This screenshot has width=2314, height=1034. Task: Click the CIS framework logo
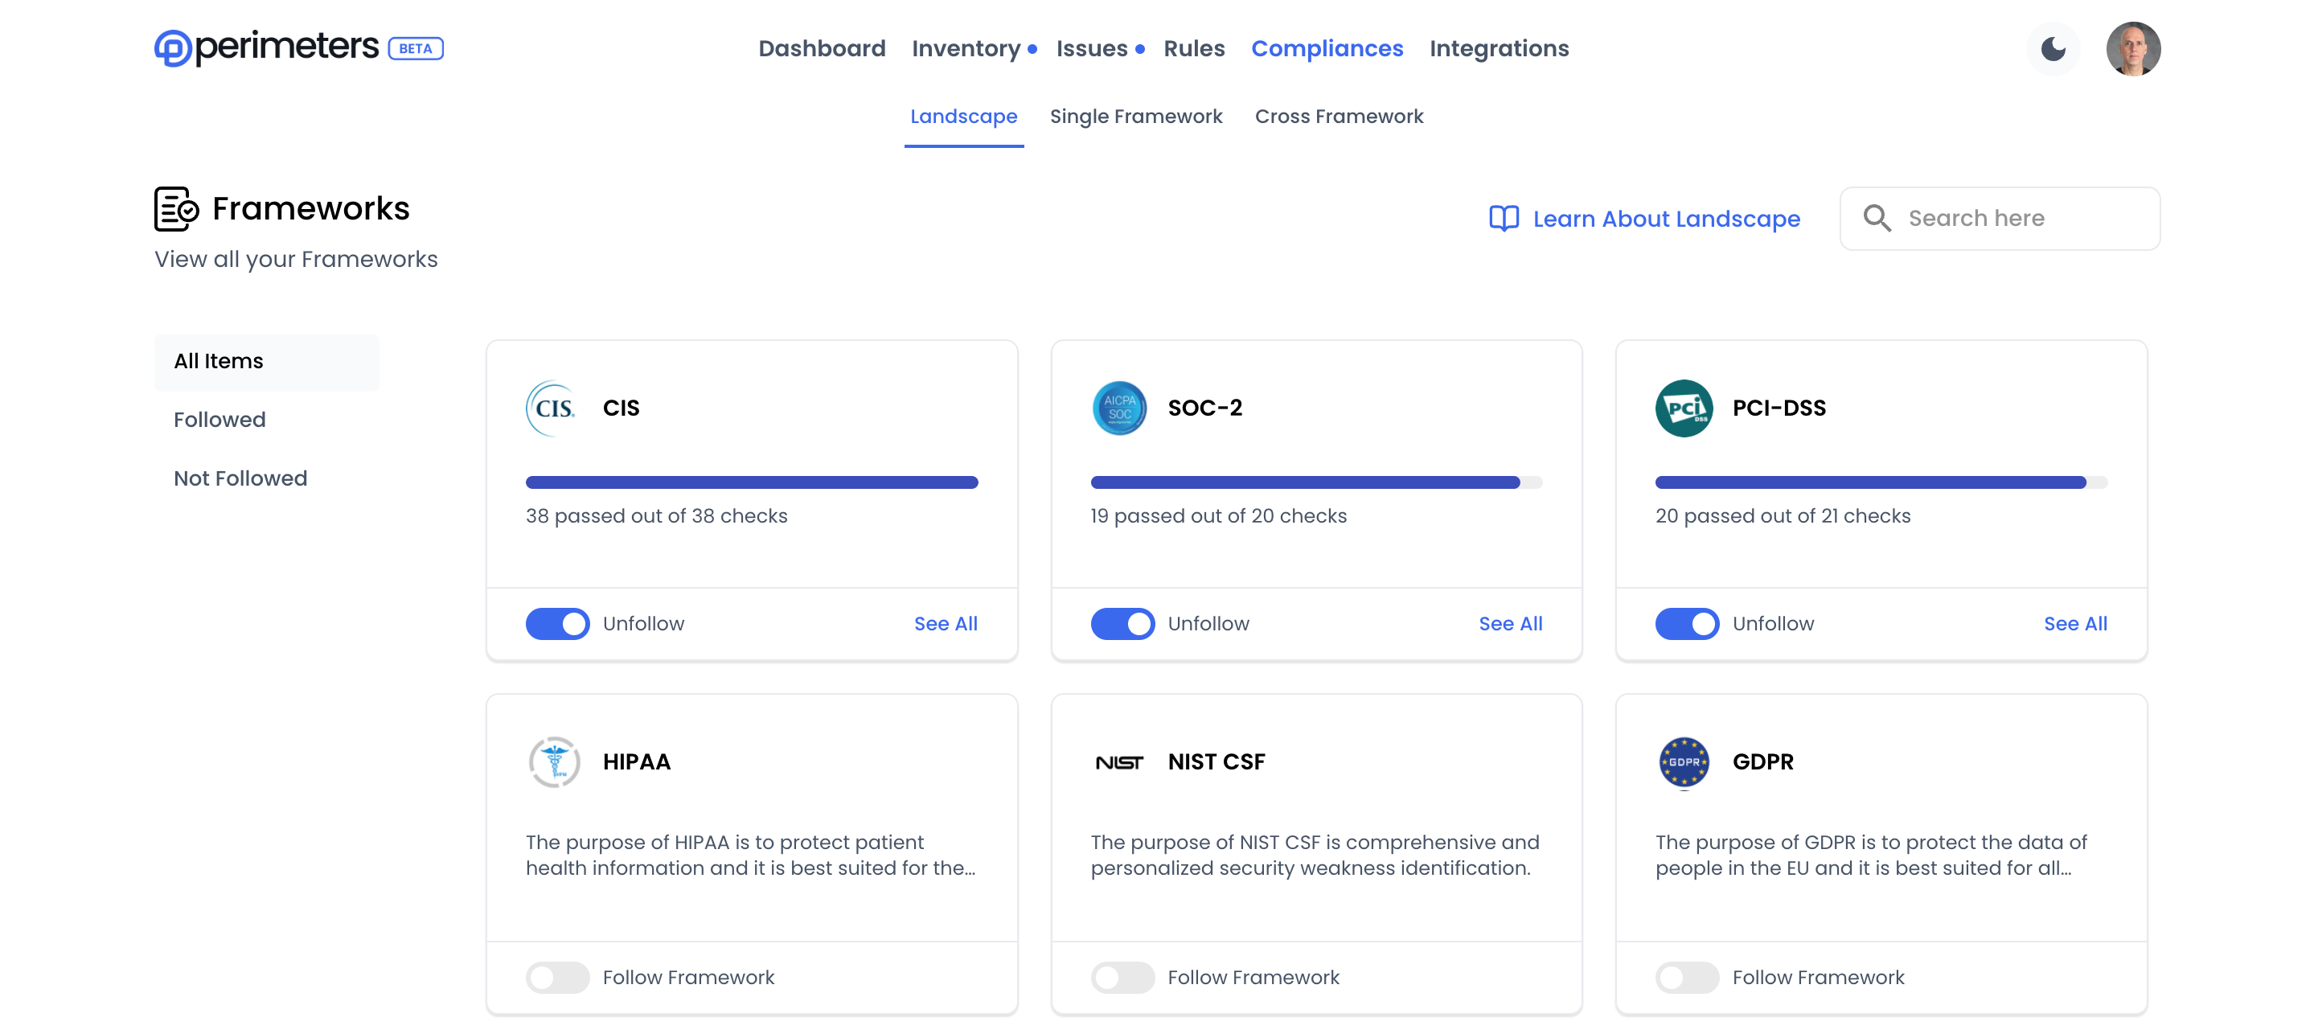(553, 408)
